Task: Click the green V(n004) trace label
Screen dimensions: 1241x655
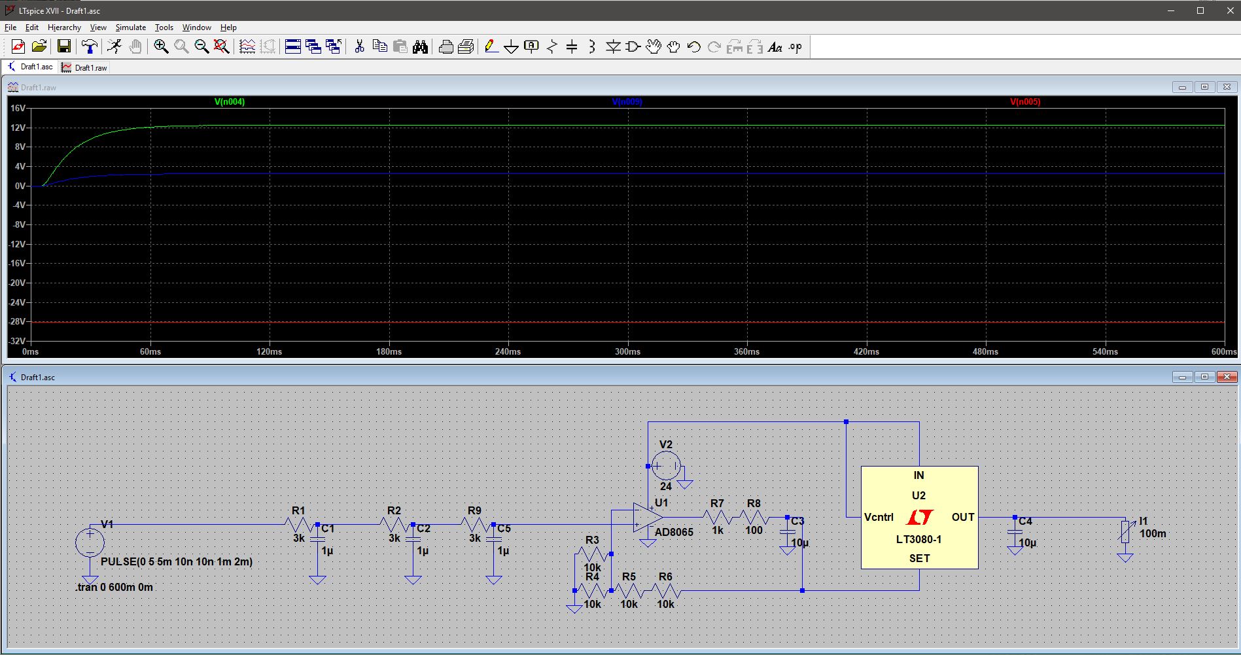Action: pos(230,101)
